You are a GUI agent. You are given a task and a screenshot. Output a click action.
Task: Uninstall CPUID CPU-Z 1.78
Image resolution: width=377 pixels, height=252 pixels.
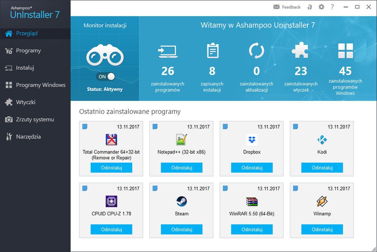(111, 229)
